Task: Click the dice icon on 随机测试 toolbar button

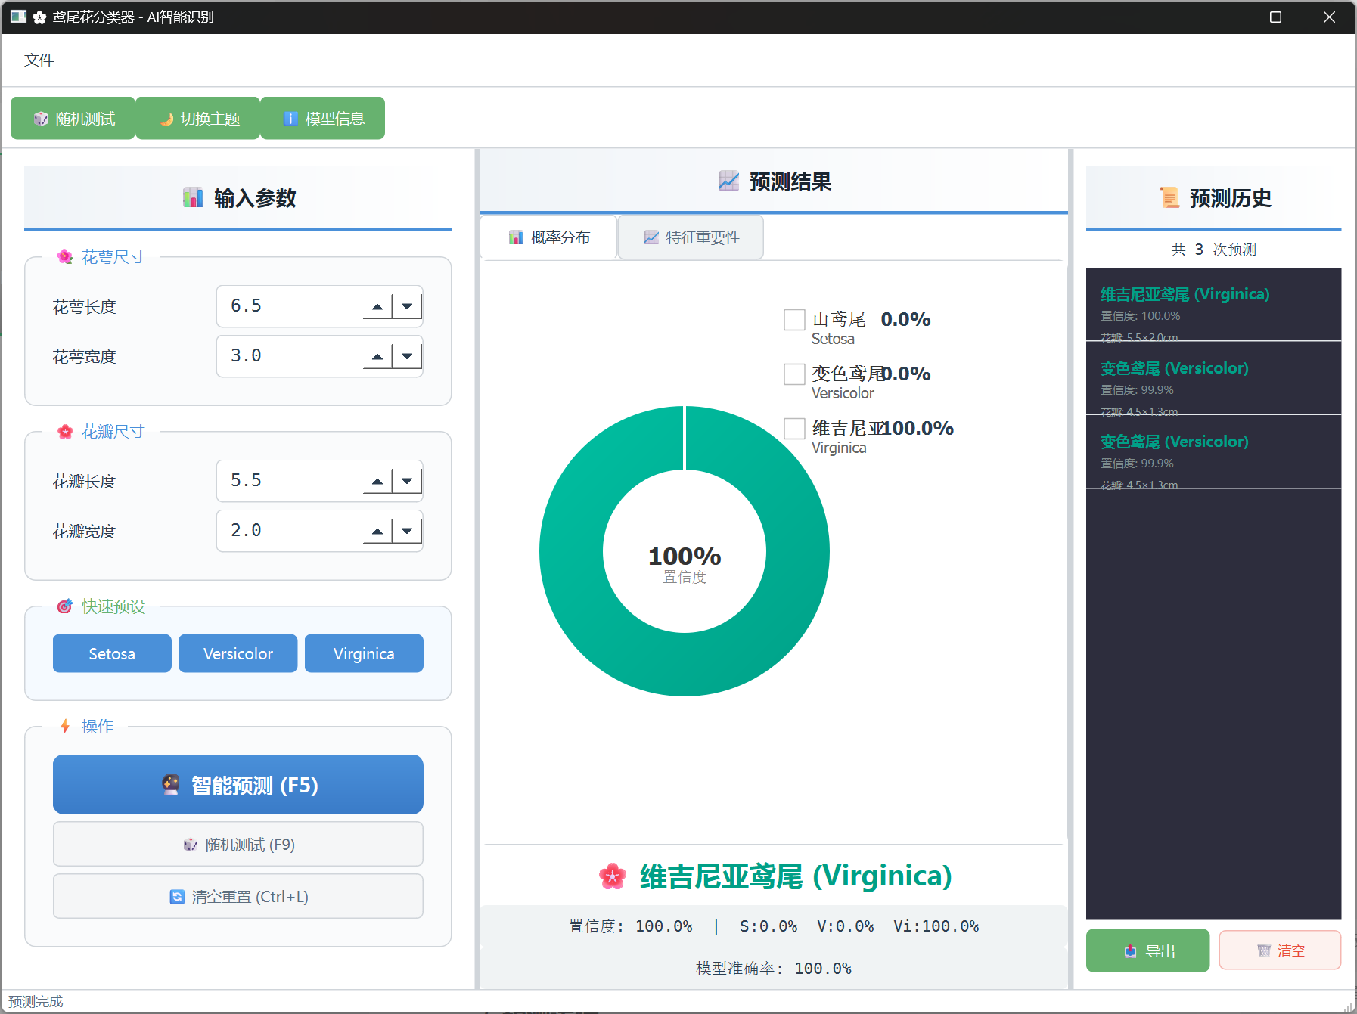Action: click(41, 119)
